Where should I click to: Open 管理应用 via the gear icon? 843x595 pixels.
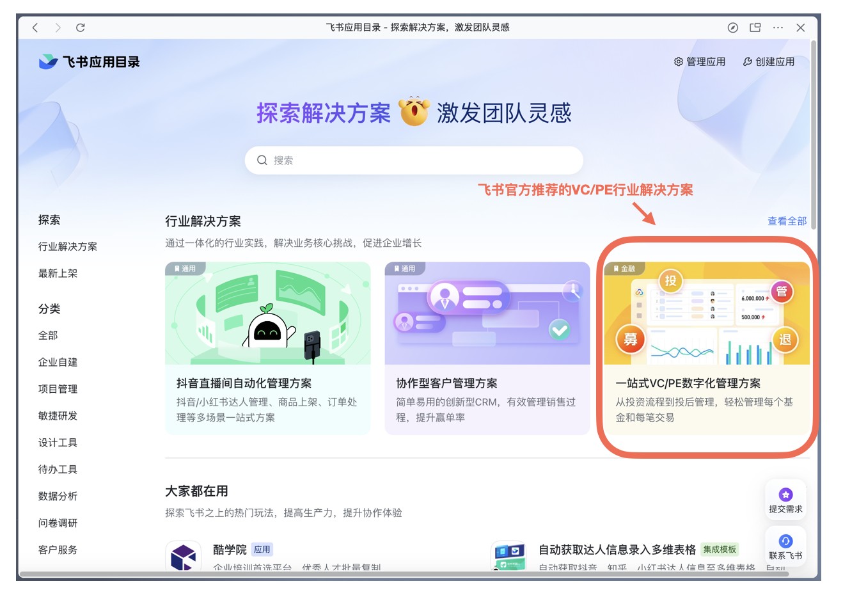pos(677,61)
